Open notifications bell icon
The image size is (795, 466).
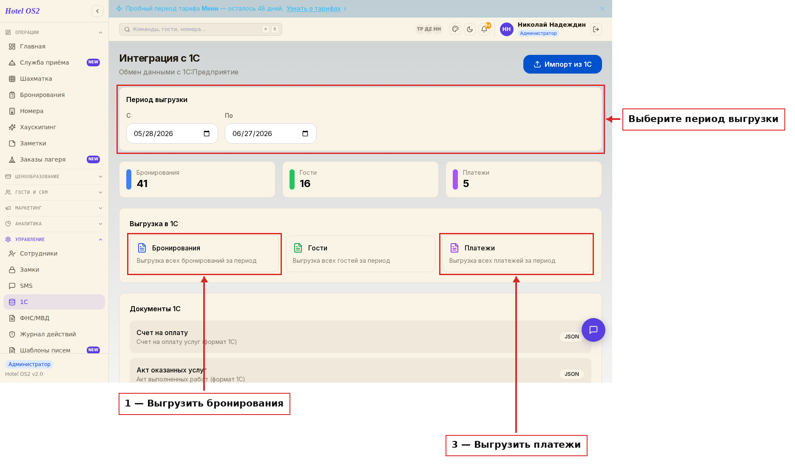(x=484, y=29)
